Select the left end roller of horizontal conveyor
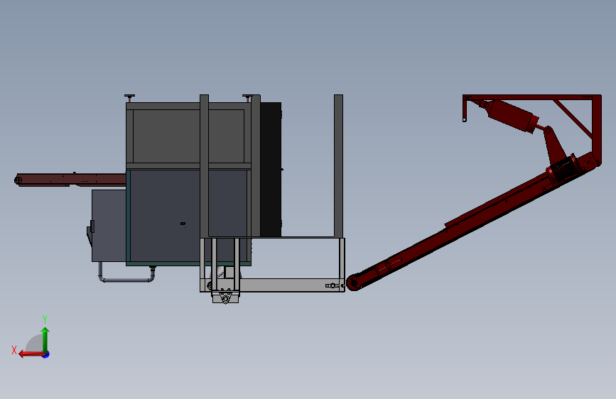The image size is (616, 399). coord(18,180)
